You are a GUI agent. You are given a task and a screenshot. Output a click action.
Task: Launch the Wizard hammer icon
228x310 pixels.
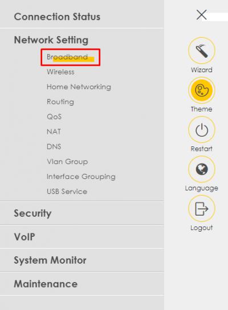coord(201,50)
